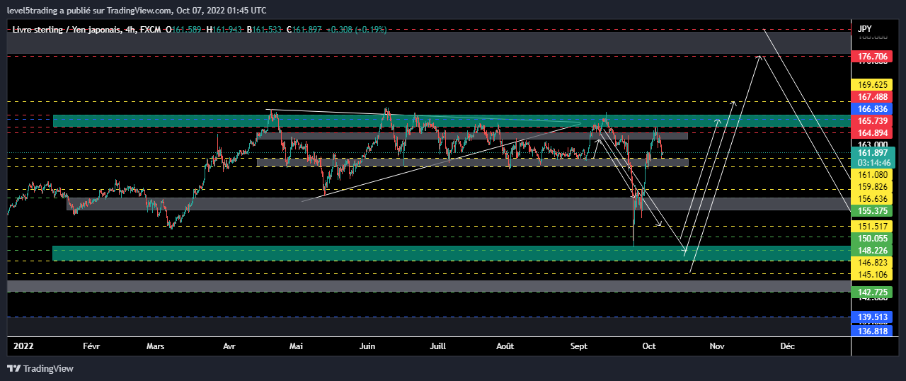Click the 148.226 green price label
Viewport: 906px width, 381px height.
tap(872, 251)
